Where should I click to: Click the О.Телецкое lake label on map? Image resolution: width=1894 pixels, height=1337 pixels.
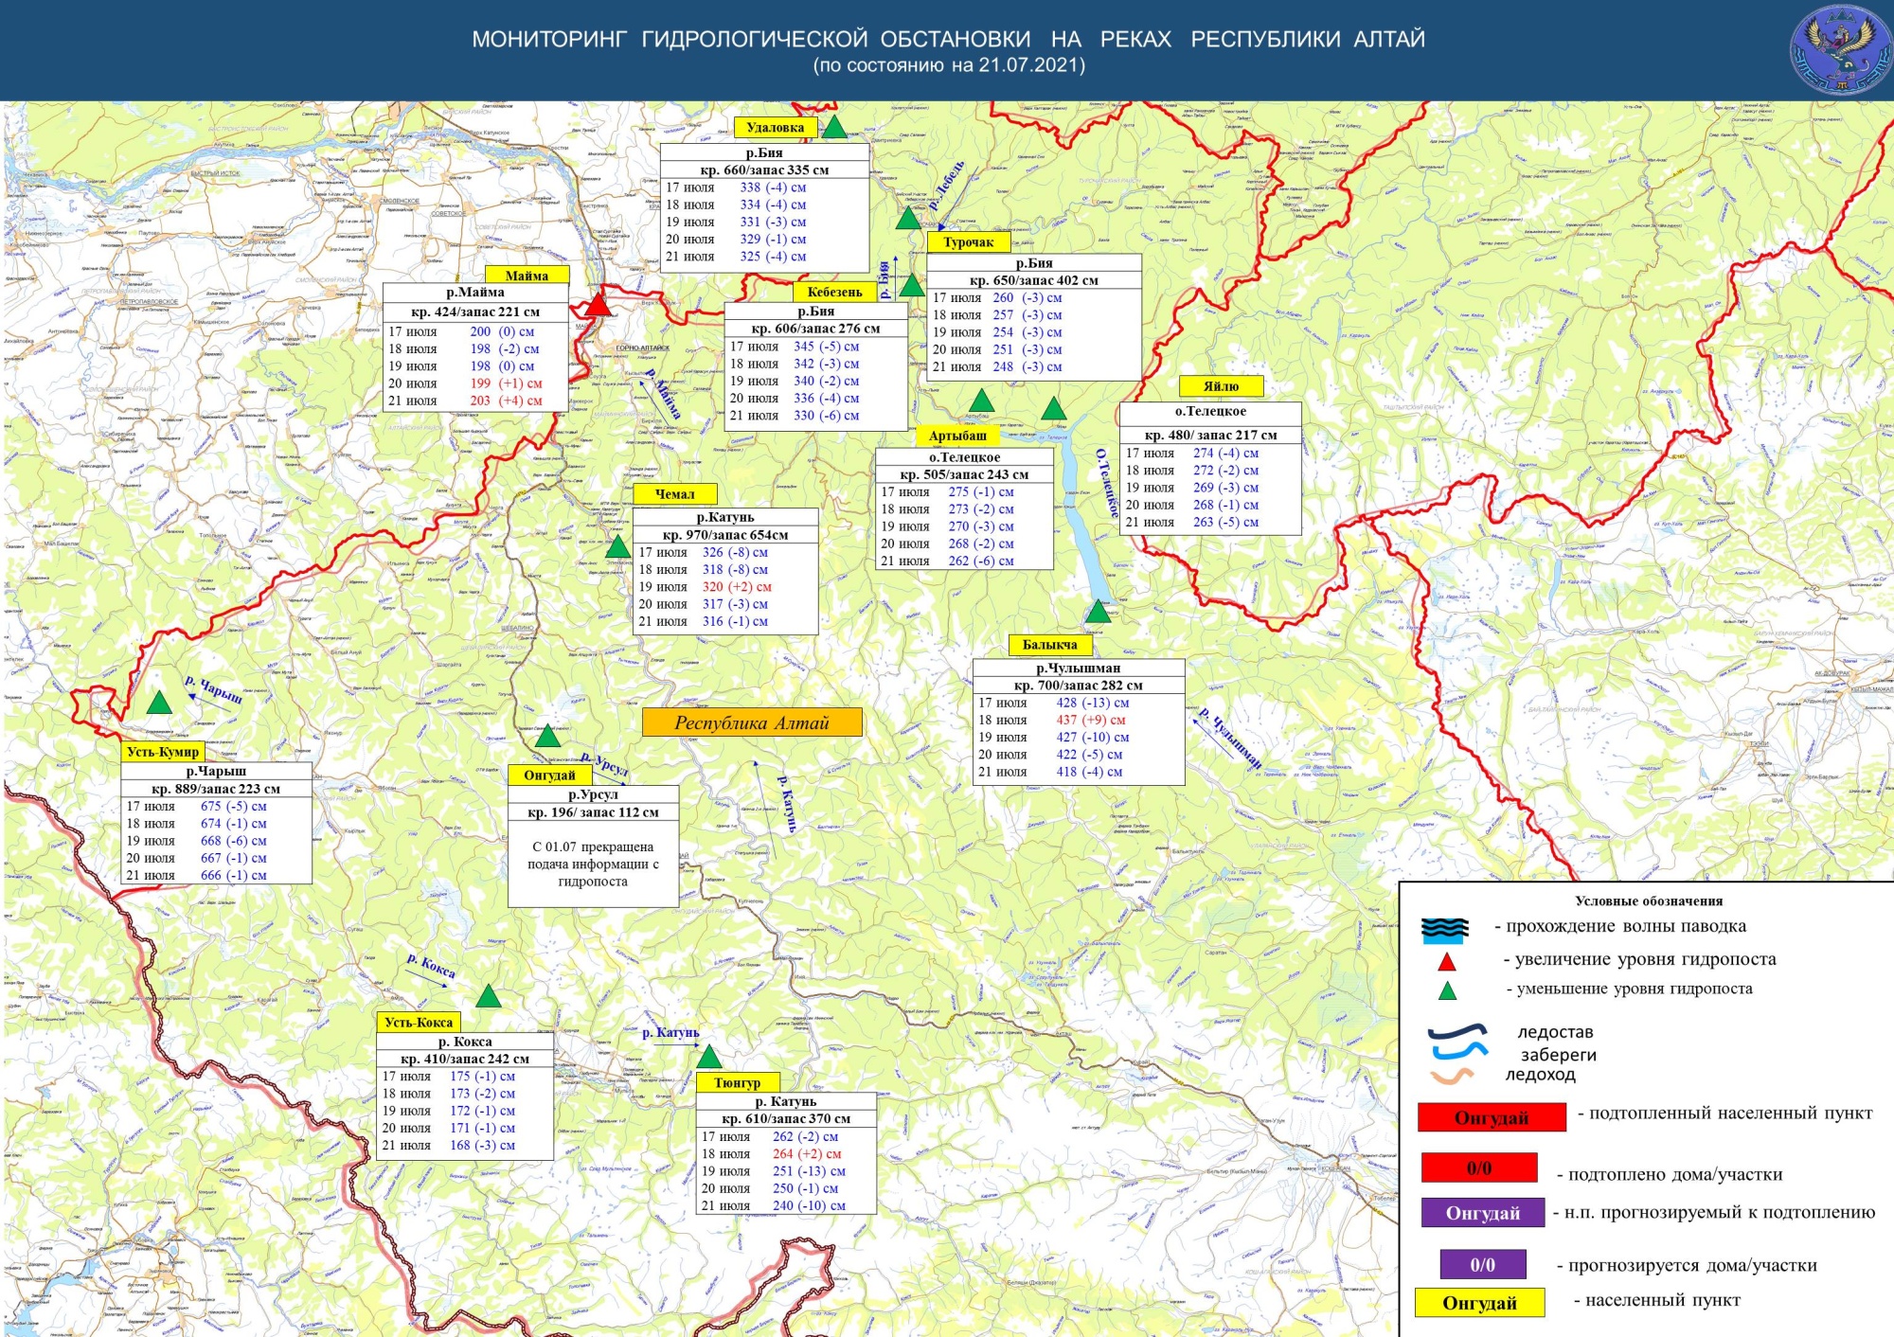[1106, 483]
